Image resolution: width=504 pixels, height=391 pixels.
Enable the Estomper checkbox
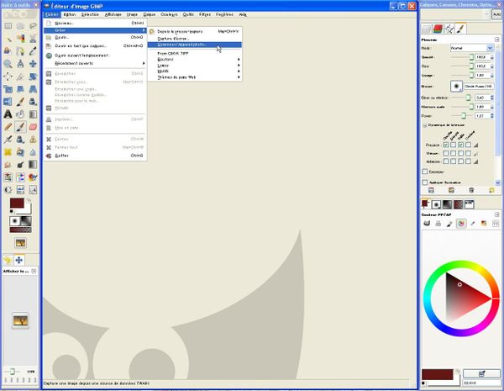425,172
